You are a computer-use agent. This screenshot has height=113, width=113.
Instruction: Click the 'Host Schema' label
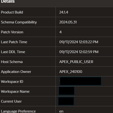(x=12, y=62)
